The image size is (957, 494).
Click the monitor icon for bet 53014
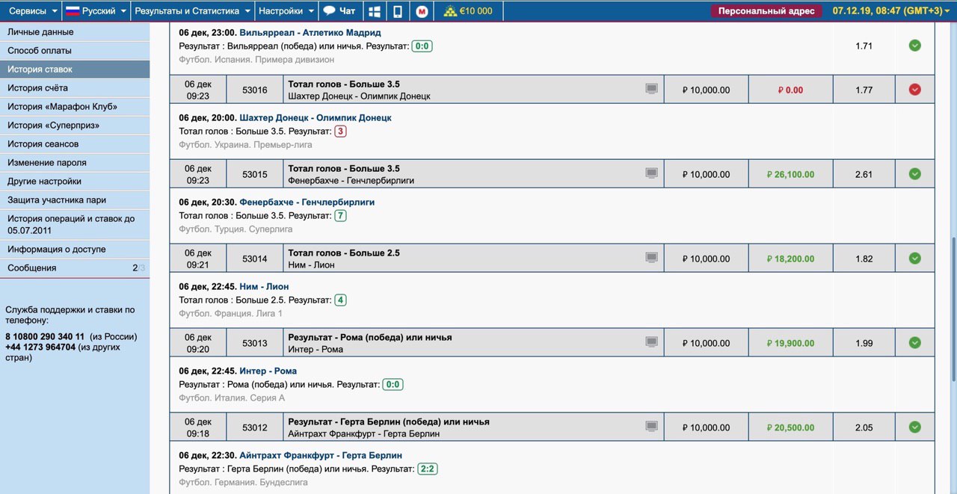coord(652,257)
